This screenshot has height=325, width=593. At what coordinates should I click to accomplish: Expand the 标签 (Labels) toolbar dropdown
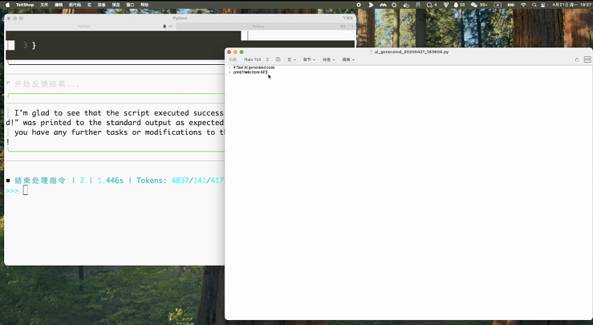[329, 59]
